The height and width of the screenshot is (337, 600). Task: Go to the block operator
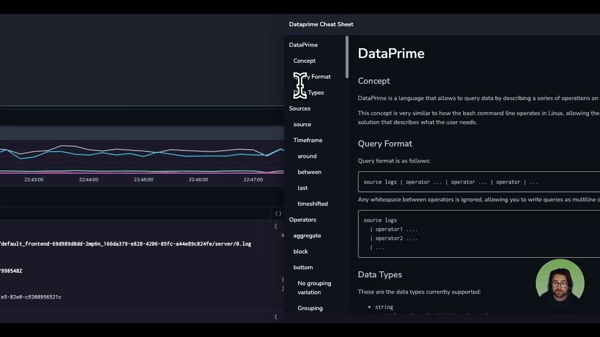pyautogui.click(x=300, y=252)
